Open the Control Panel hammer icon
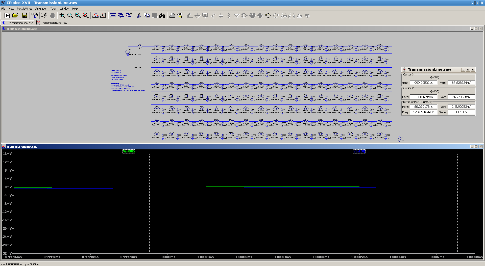 tap(34, 16)
